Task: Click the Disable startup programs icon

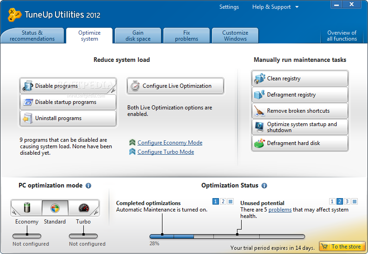Action: click(28, 102)
